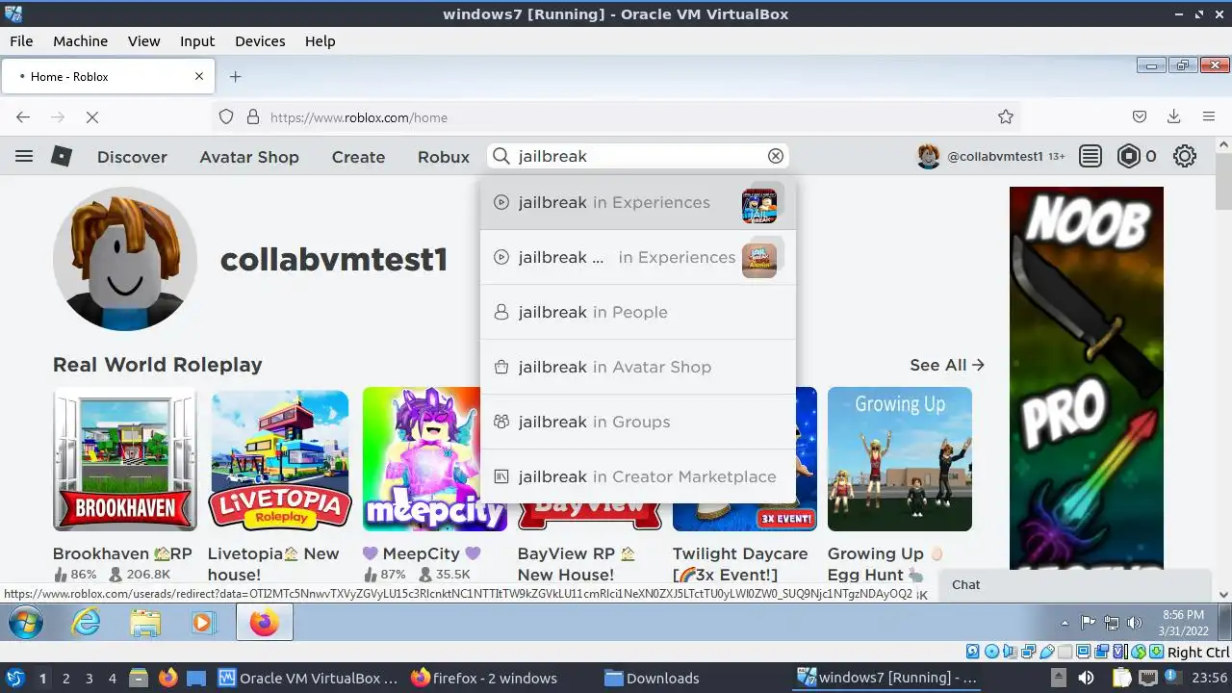Open Windows Explorer from taskbar
The image size is (1232, 693).
pyautogui.click(x=145, y=623)
